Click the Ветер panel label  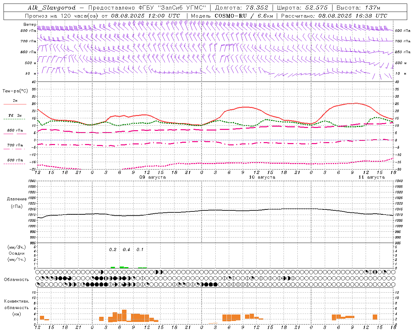[x=30, y=24]
